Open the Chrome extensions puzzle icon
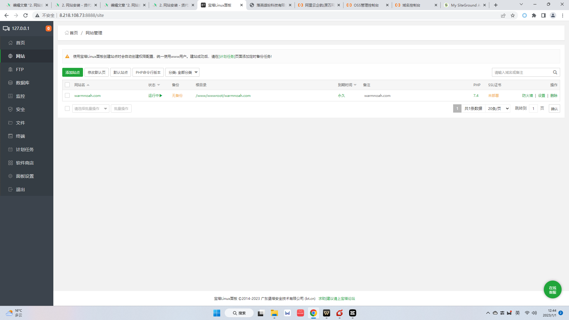Viewport: 569px width, 320px height. (x=534, y=15)
